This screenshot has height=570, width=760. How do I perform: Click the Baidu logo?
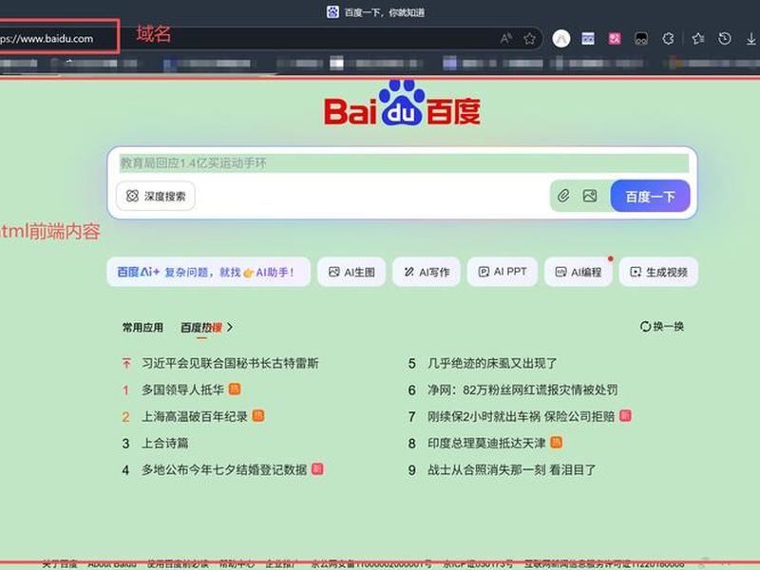coord(402,104)
